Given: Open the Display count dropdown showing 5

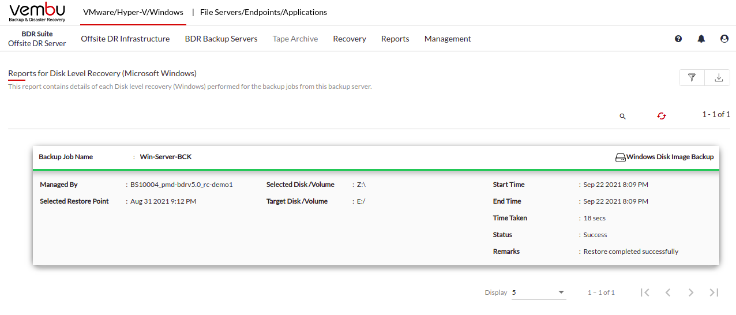Looking at the screenshot, I should click(539, 292).
